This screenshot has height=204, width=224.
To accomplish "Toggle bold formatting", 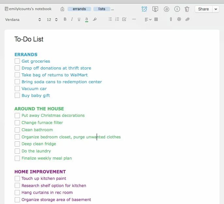I will tap(65, 19).
